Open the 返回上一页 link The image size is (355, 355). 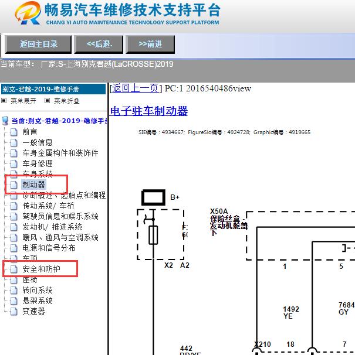coord(136,88)
